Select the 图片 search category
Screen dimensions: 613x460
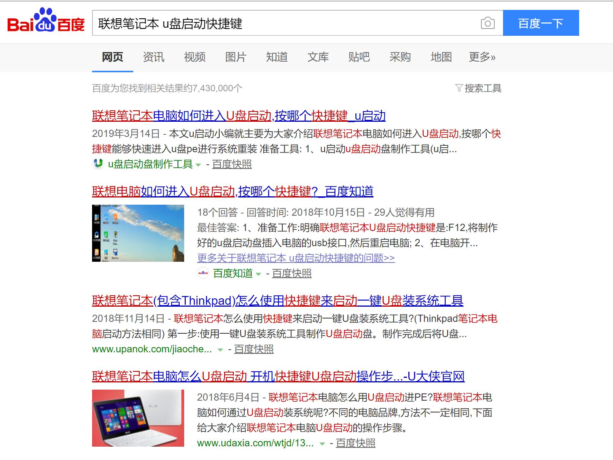[236, 57]
